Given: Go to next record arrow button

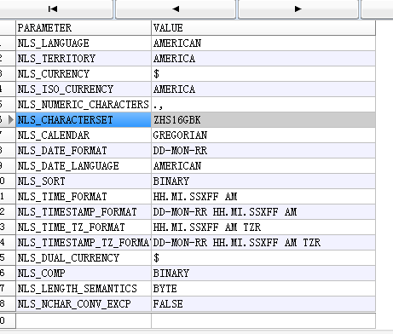Looking at the screenshot, I should 298,9.
